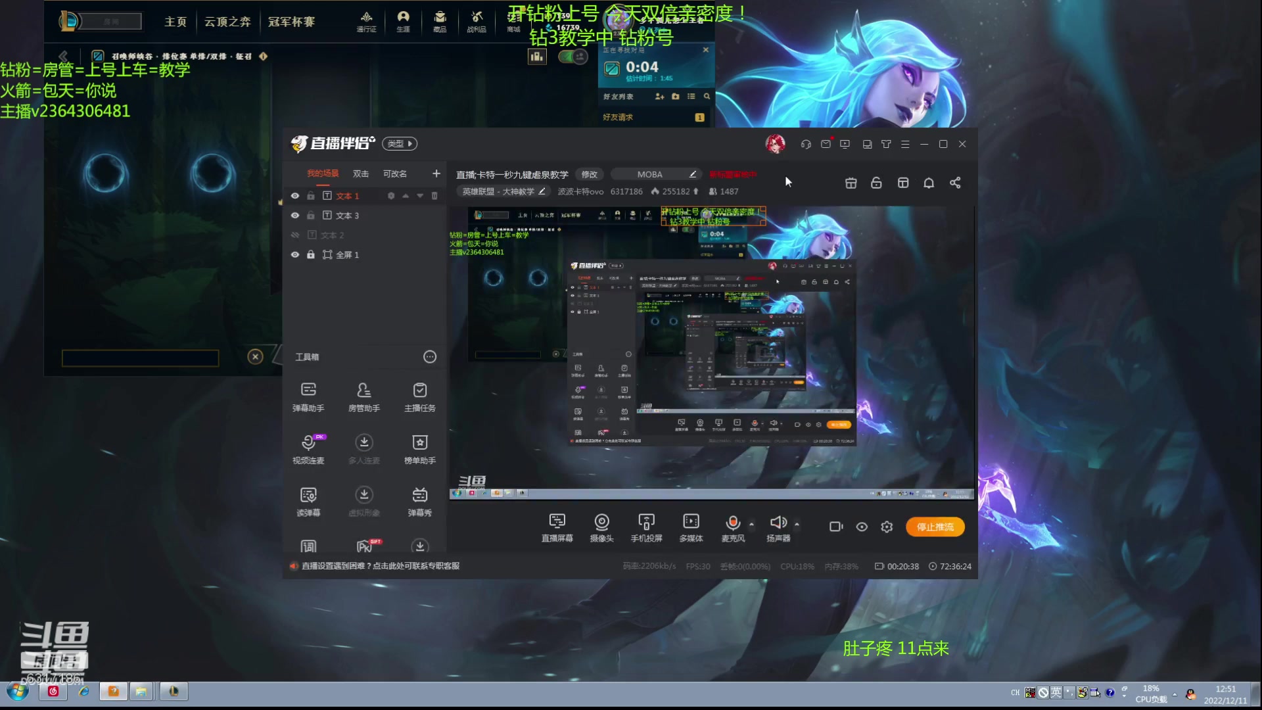Click 修改 to edit stream title
1262x710 pixels.
tap(590, 174)
